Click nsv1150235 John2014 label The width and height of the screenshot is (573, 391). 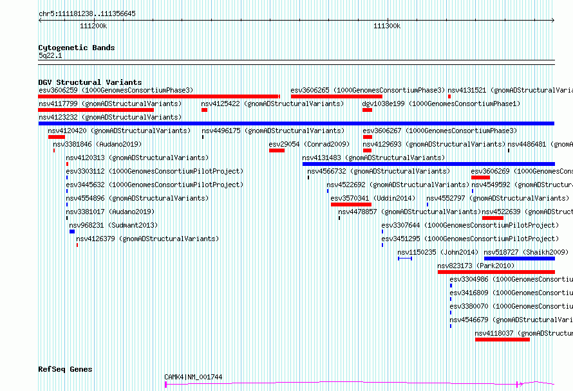pyautogui.click(x=438, y=252)
